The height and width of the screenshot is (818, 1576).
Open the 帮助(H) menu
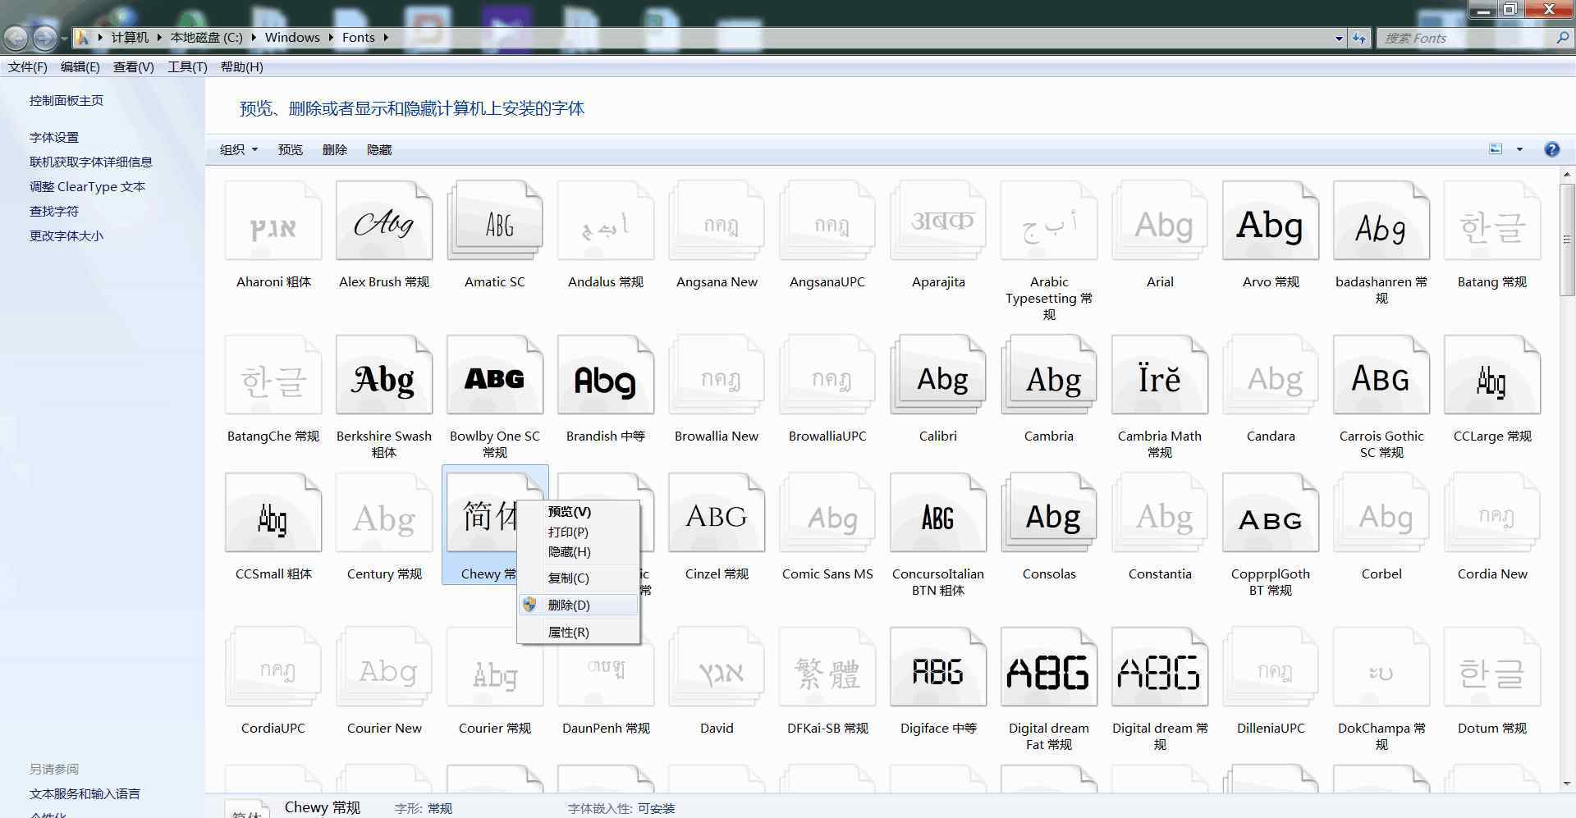point(242,67)
